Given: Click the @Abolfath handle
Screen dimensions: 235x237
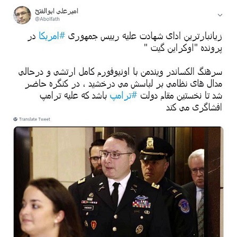Looking at the screenshot, I should 47,19.
